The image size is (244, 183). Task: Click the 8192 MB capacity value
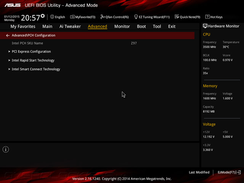209,111
